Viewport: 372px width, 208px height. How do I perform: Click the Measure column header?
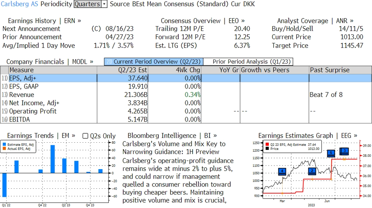(x=53, y=70)
